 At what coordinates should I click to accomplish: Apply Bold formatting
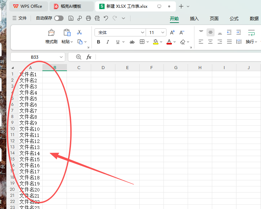pos(99,42)
